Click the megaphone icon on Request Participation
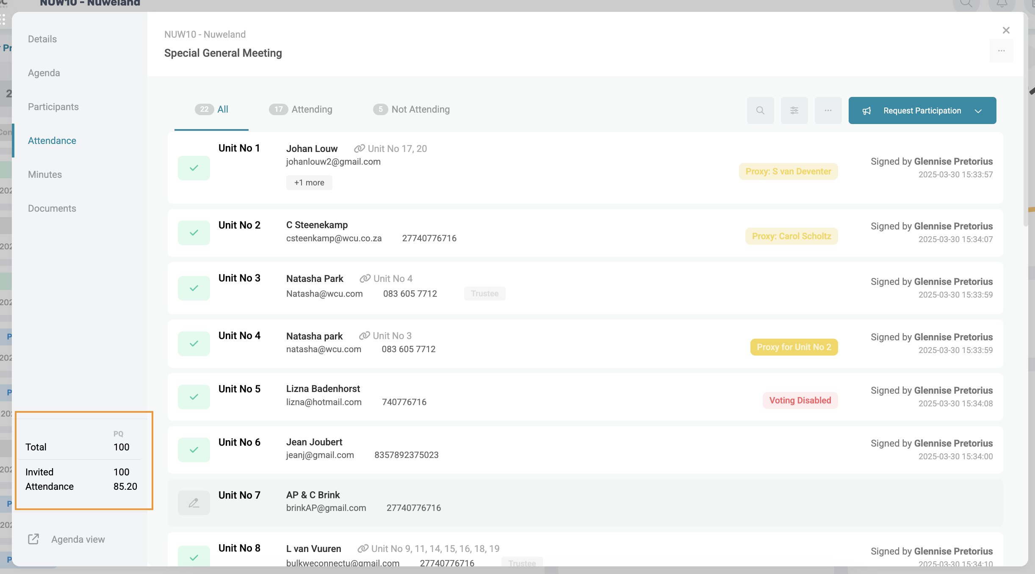Viewport: 1035px width, 574px height. [x=866, y=111]
